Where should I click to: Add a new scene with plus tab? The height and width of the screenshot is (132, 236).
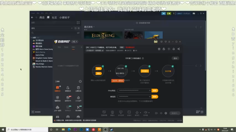(x=81, y=47)
